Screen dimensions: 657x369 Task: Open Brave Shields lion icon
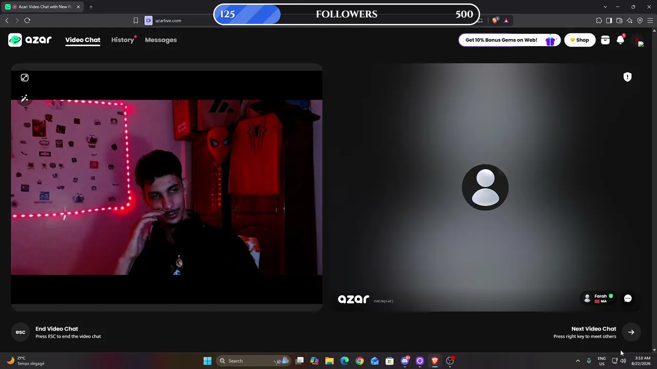coord(495,20)
